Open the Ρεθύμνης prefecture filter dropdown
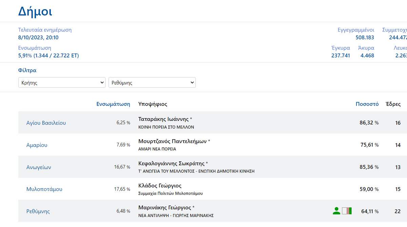This screenshot has width=407, height=227. [152, 83]
